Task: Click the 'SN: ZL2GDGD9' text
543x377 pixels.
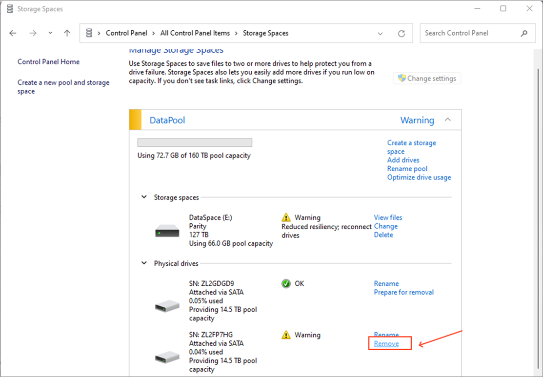Action: click(212, 283)
